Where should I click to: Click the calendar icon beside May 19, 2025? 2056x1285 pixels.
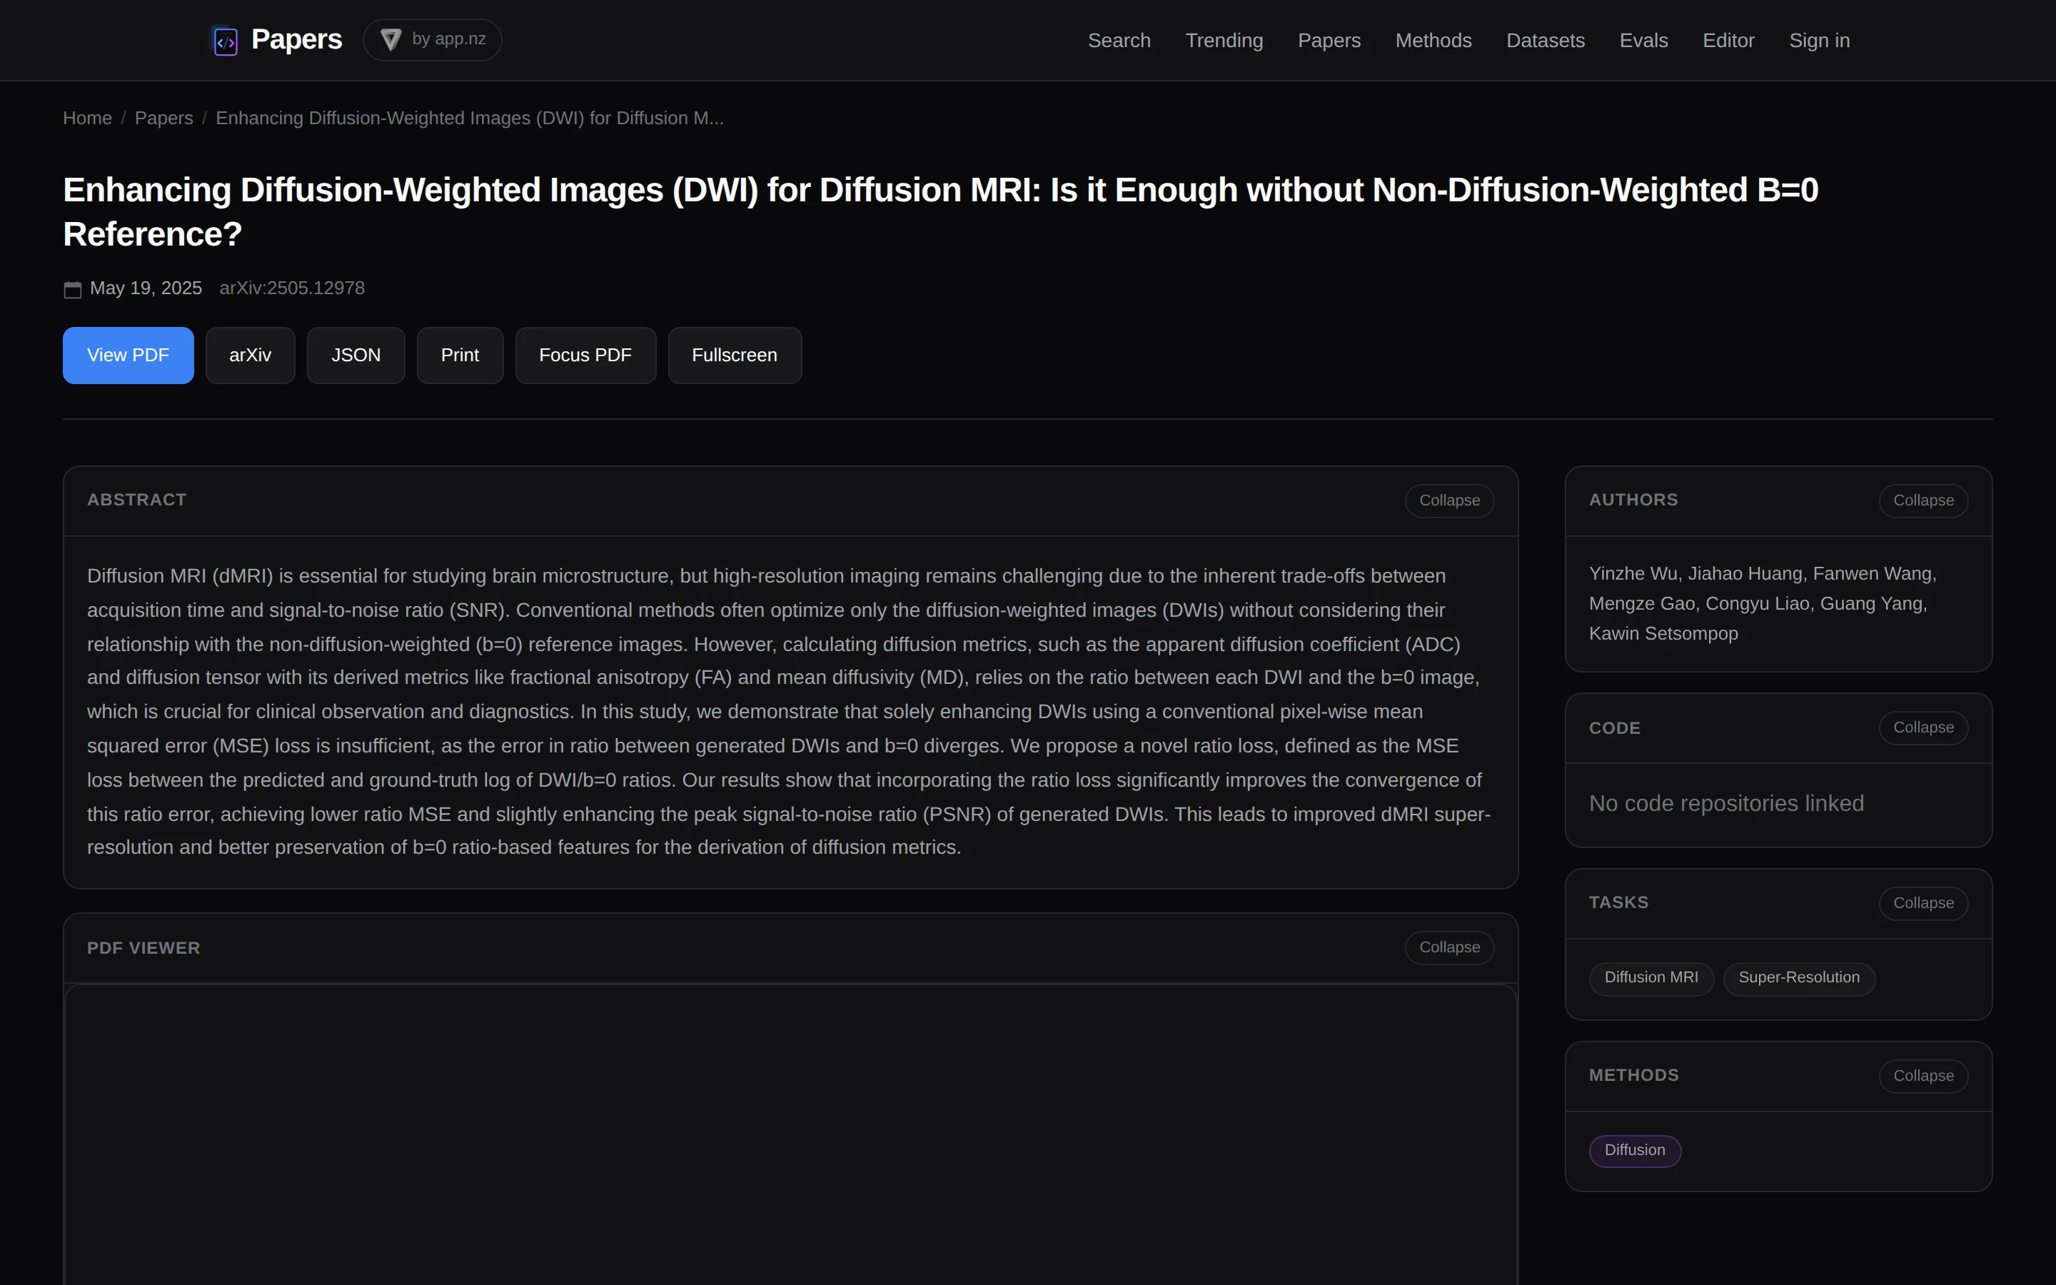pos(73,289)
